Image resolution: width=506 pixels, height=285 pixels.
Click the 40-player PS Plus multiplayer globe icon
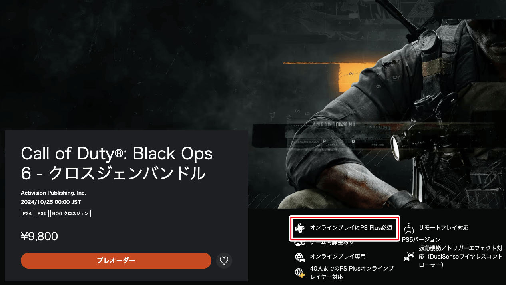coord(299,273)
